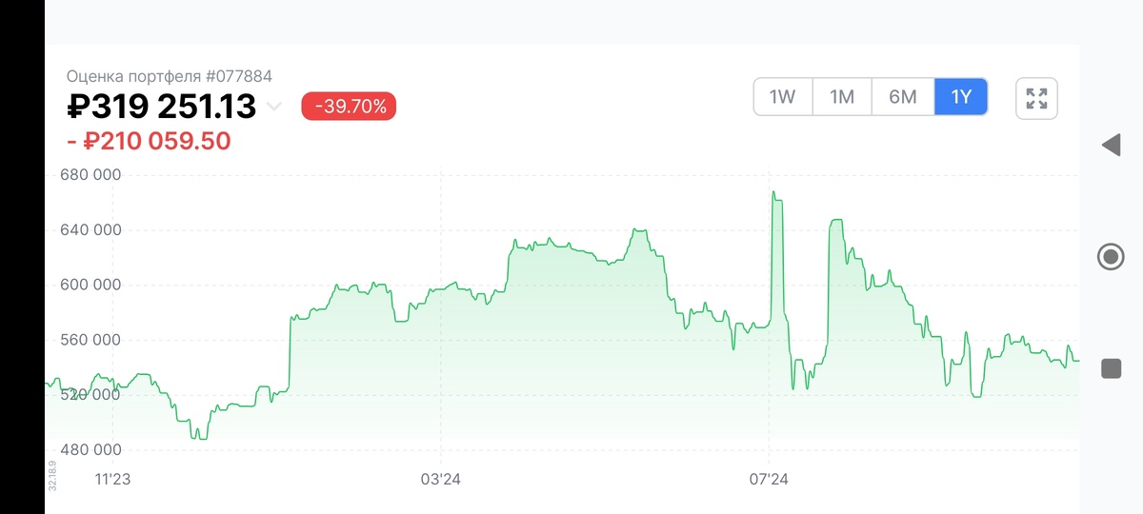Screen dimensions: 1143x514
Task: Tap the 03'24 date axis label
Action: coord(440,479)
